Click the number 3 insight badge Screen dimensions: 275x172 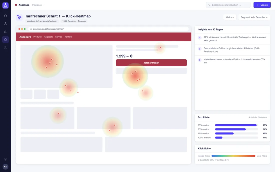coord(199,60)
